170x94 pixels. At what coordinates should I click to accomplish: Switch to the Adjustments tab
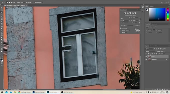154,24
